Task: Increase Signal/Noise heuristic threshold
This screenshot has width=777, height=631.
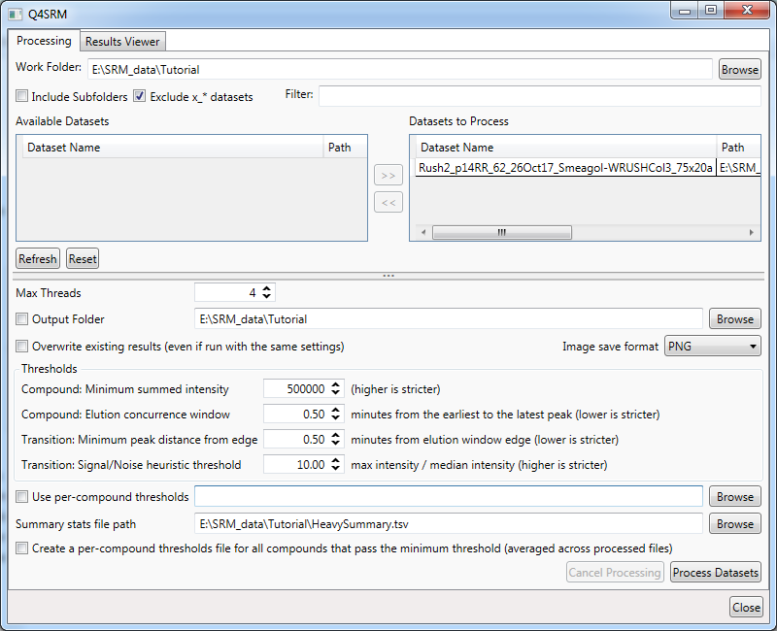Action: (335, 460)
